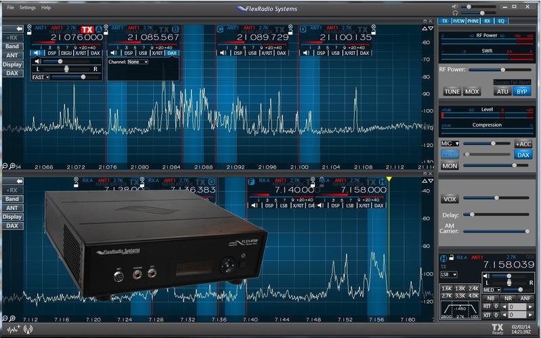Toggle the MON monitor button

tap(450, 166)
